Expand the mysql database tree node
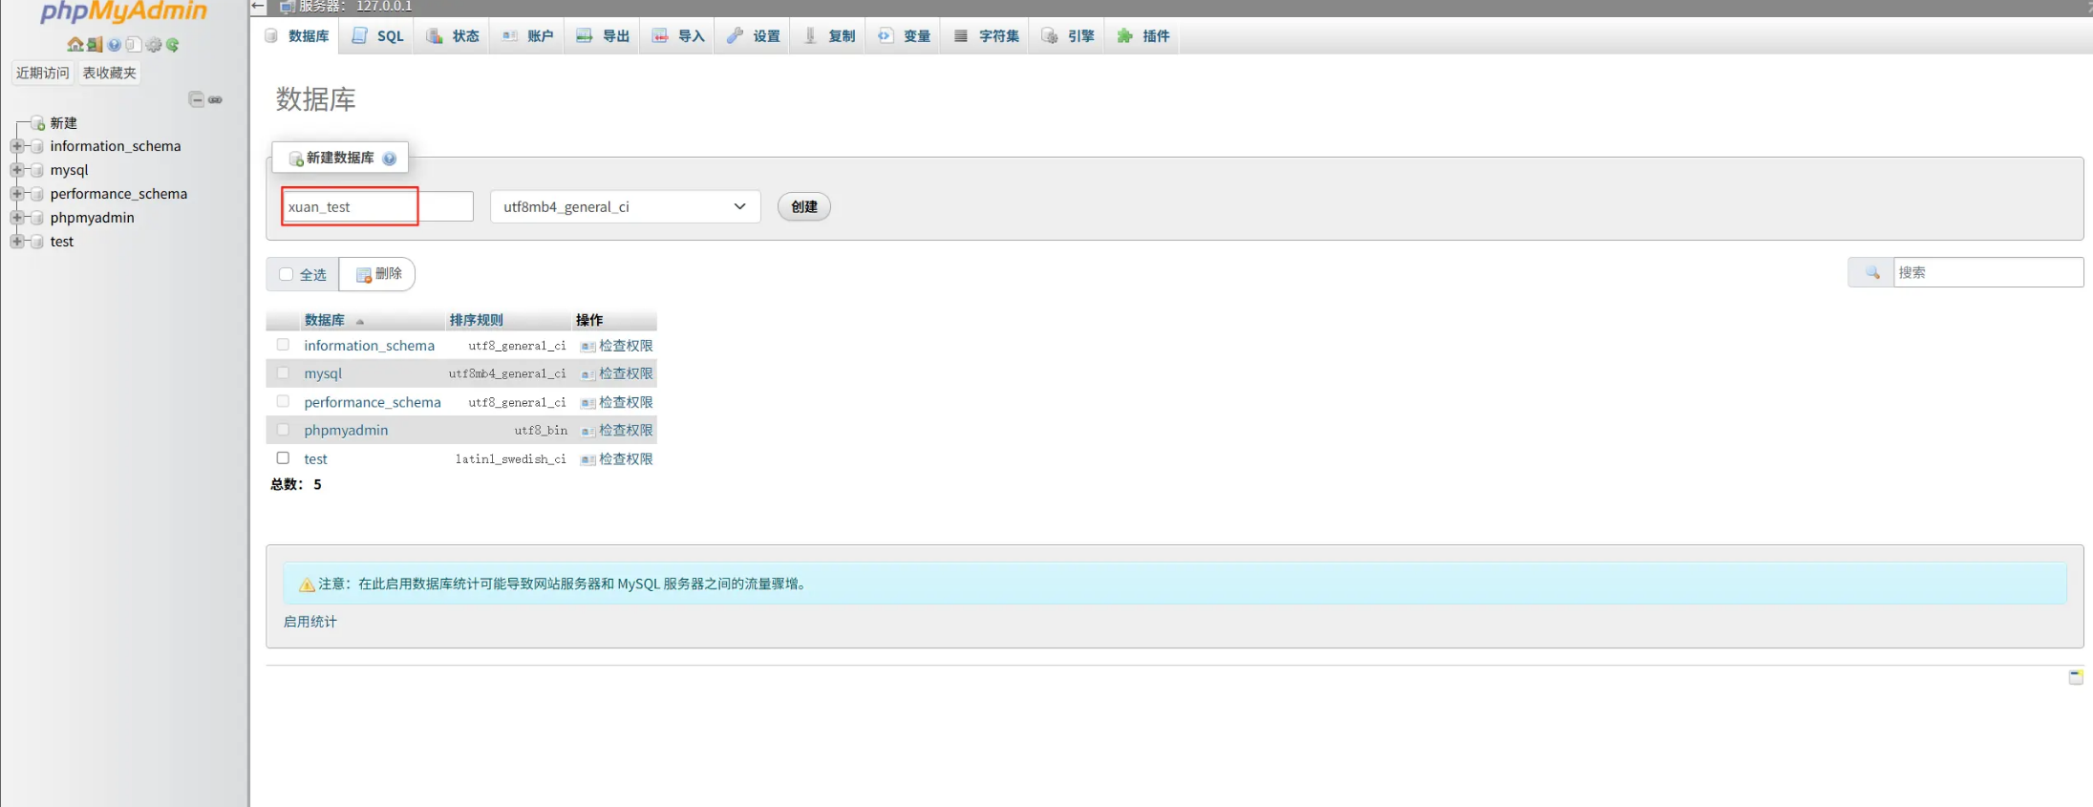Viewport: 2093px width, 807px height. [16, 170]
